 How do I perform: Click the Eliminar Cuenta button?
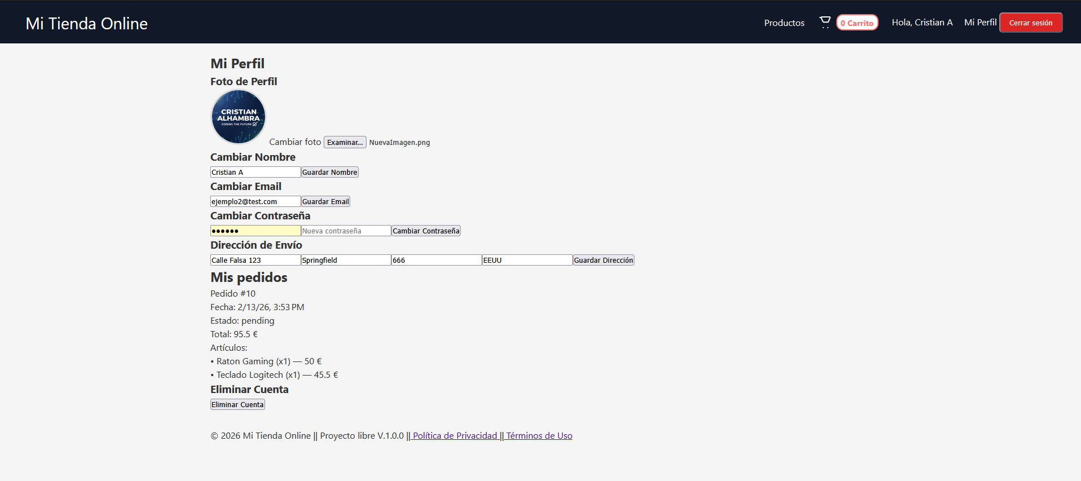(237, 404)
